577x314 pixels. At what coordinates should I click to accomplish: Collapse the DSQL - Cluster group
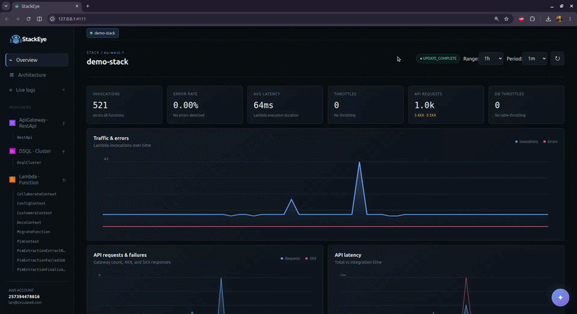pyautogui.click(x=63, y=151)
